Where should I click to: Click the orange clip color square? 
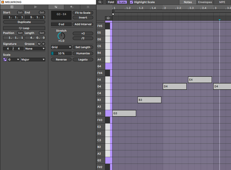(3, 2)
